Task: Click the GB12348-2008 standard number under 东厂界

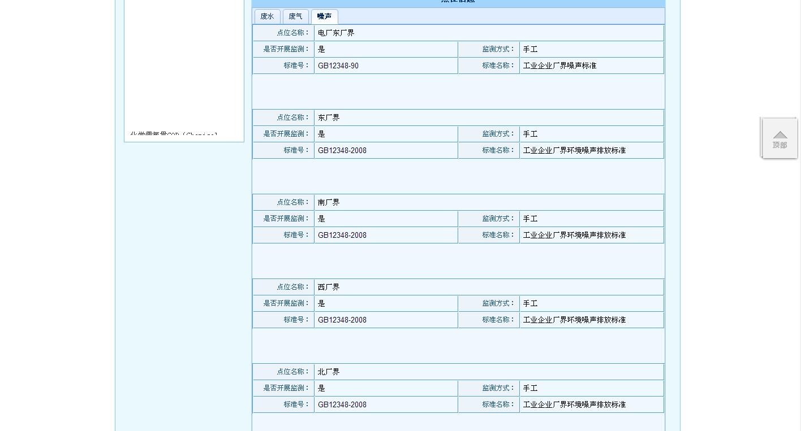Action: pos(342,151)
